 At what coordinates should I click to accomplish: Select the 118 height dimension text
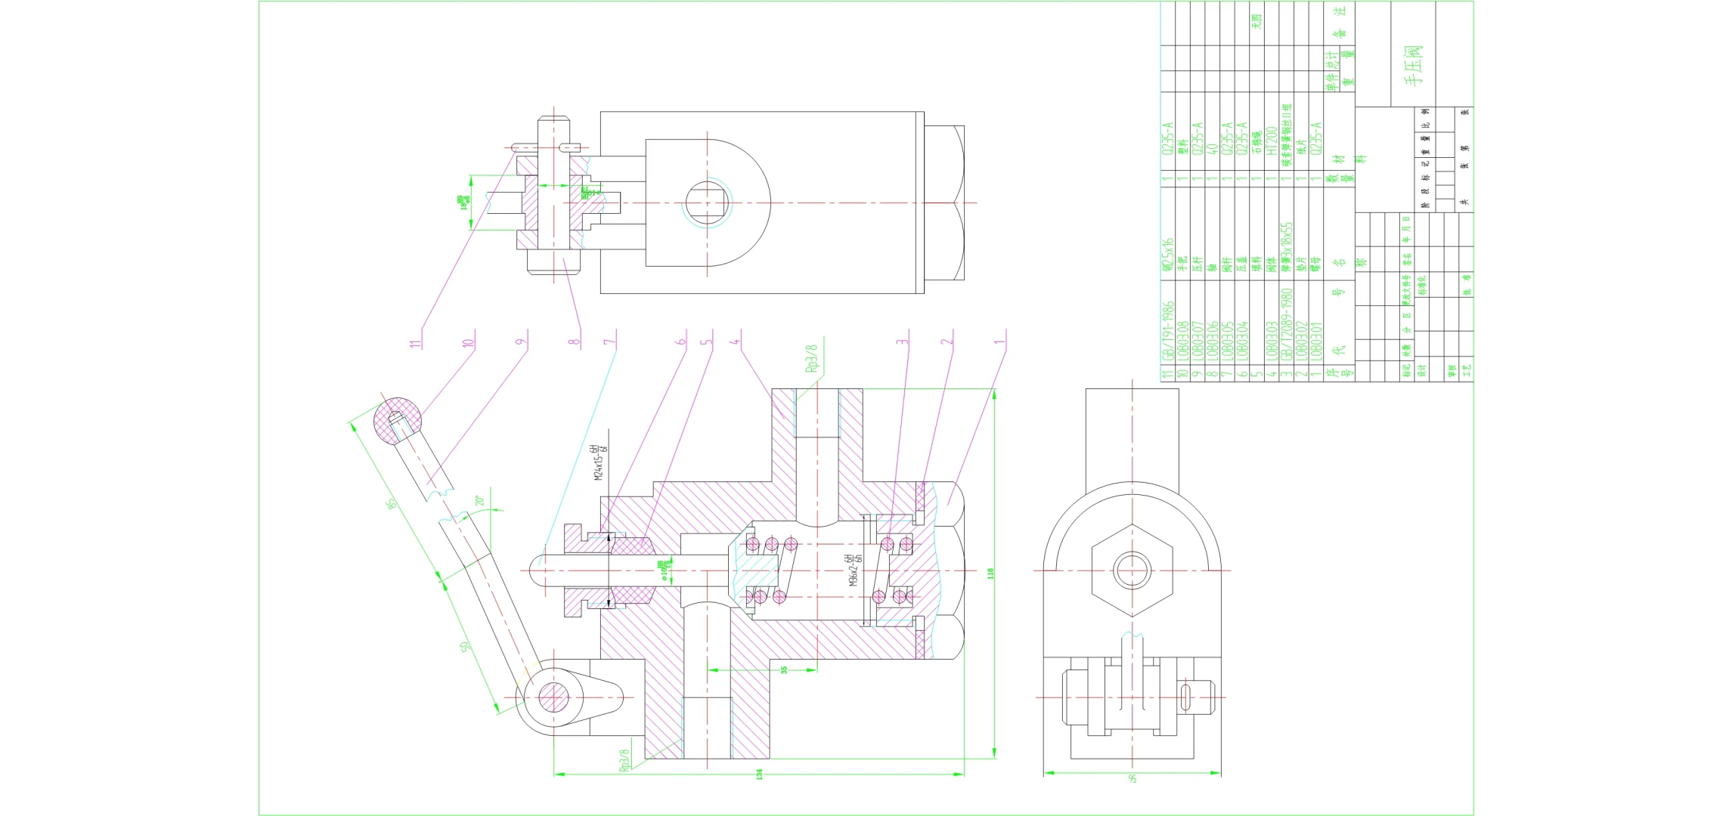point(990,573)
